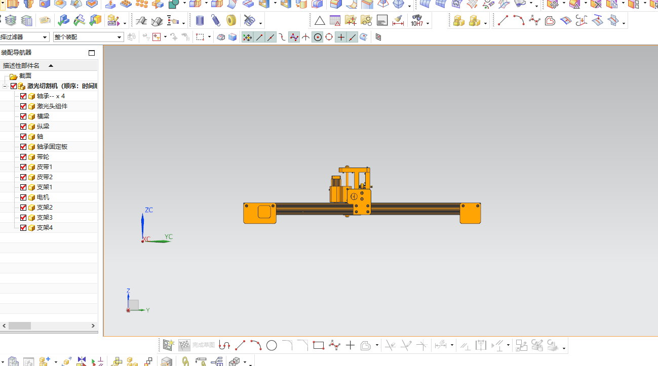Toggle the Enable Snap Point button
This screenshot has height=366, width=658.
[x=247, y=37]
